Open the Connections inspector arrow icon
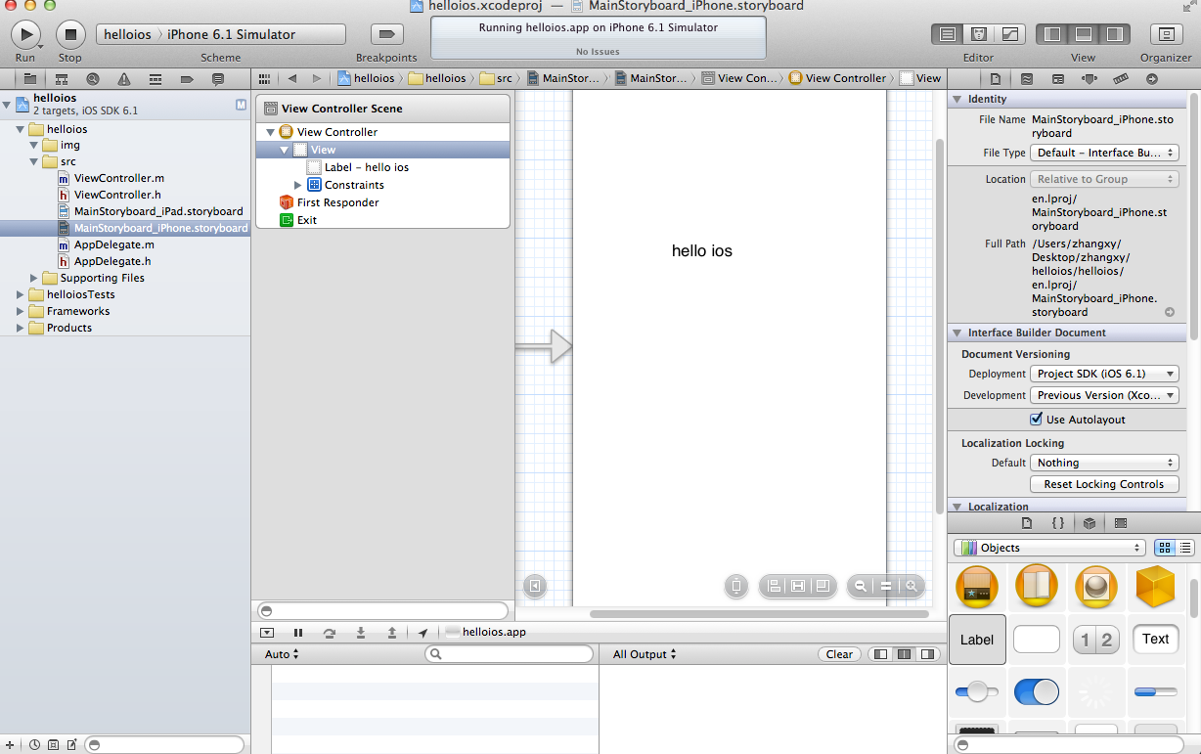1201x754 pixels. (1152, 78)
